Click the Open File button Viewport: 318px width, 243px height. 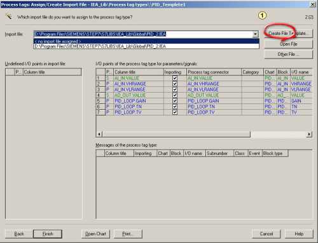(x=288, y=44)
